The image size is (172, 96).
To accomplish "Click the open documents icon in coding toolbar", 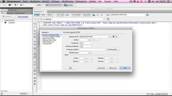I will pyautogui.click(x=35, y=24).
